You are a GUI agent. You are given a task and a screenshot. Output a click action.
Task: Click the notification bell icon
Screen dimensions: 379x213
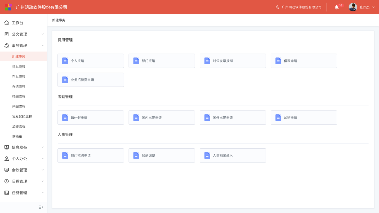(x=336, y=7)
